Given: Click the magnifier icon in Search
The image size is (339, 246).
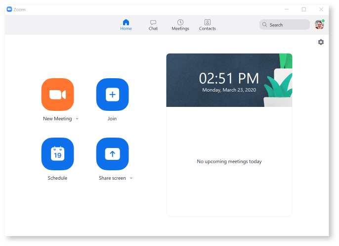Looking at the screenshot, I should pos(265,24).
